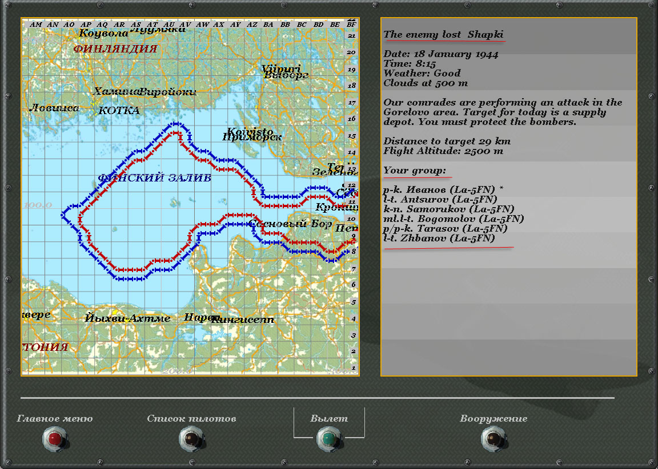Viewport: 658px width, 469px height.
Task: Open the Список пилотов button
Action: [x=191, y=439]
